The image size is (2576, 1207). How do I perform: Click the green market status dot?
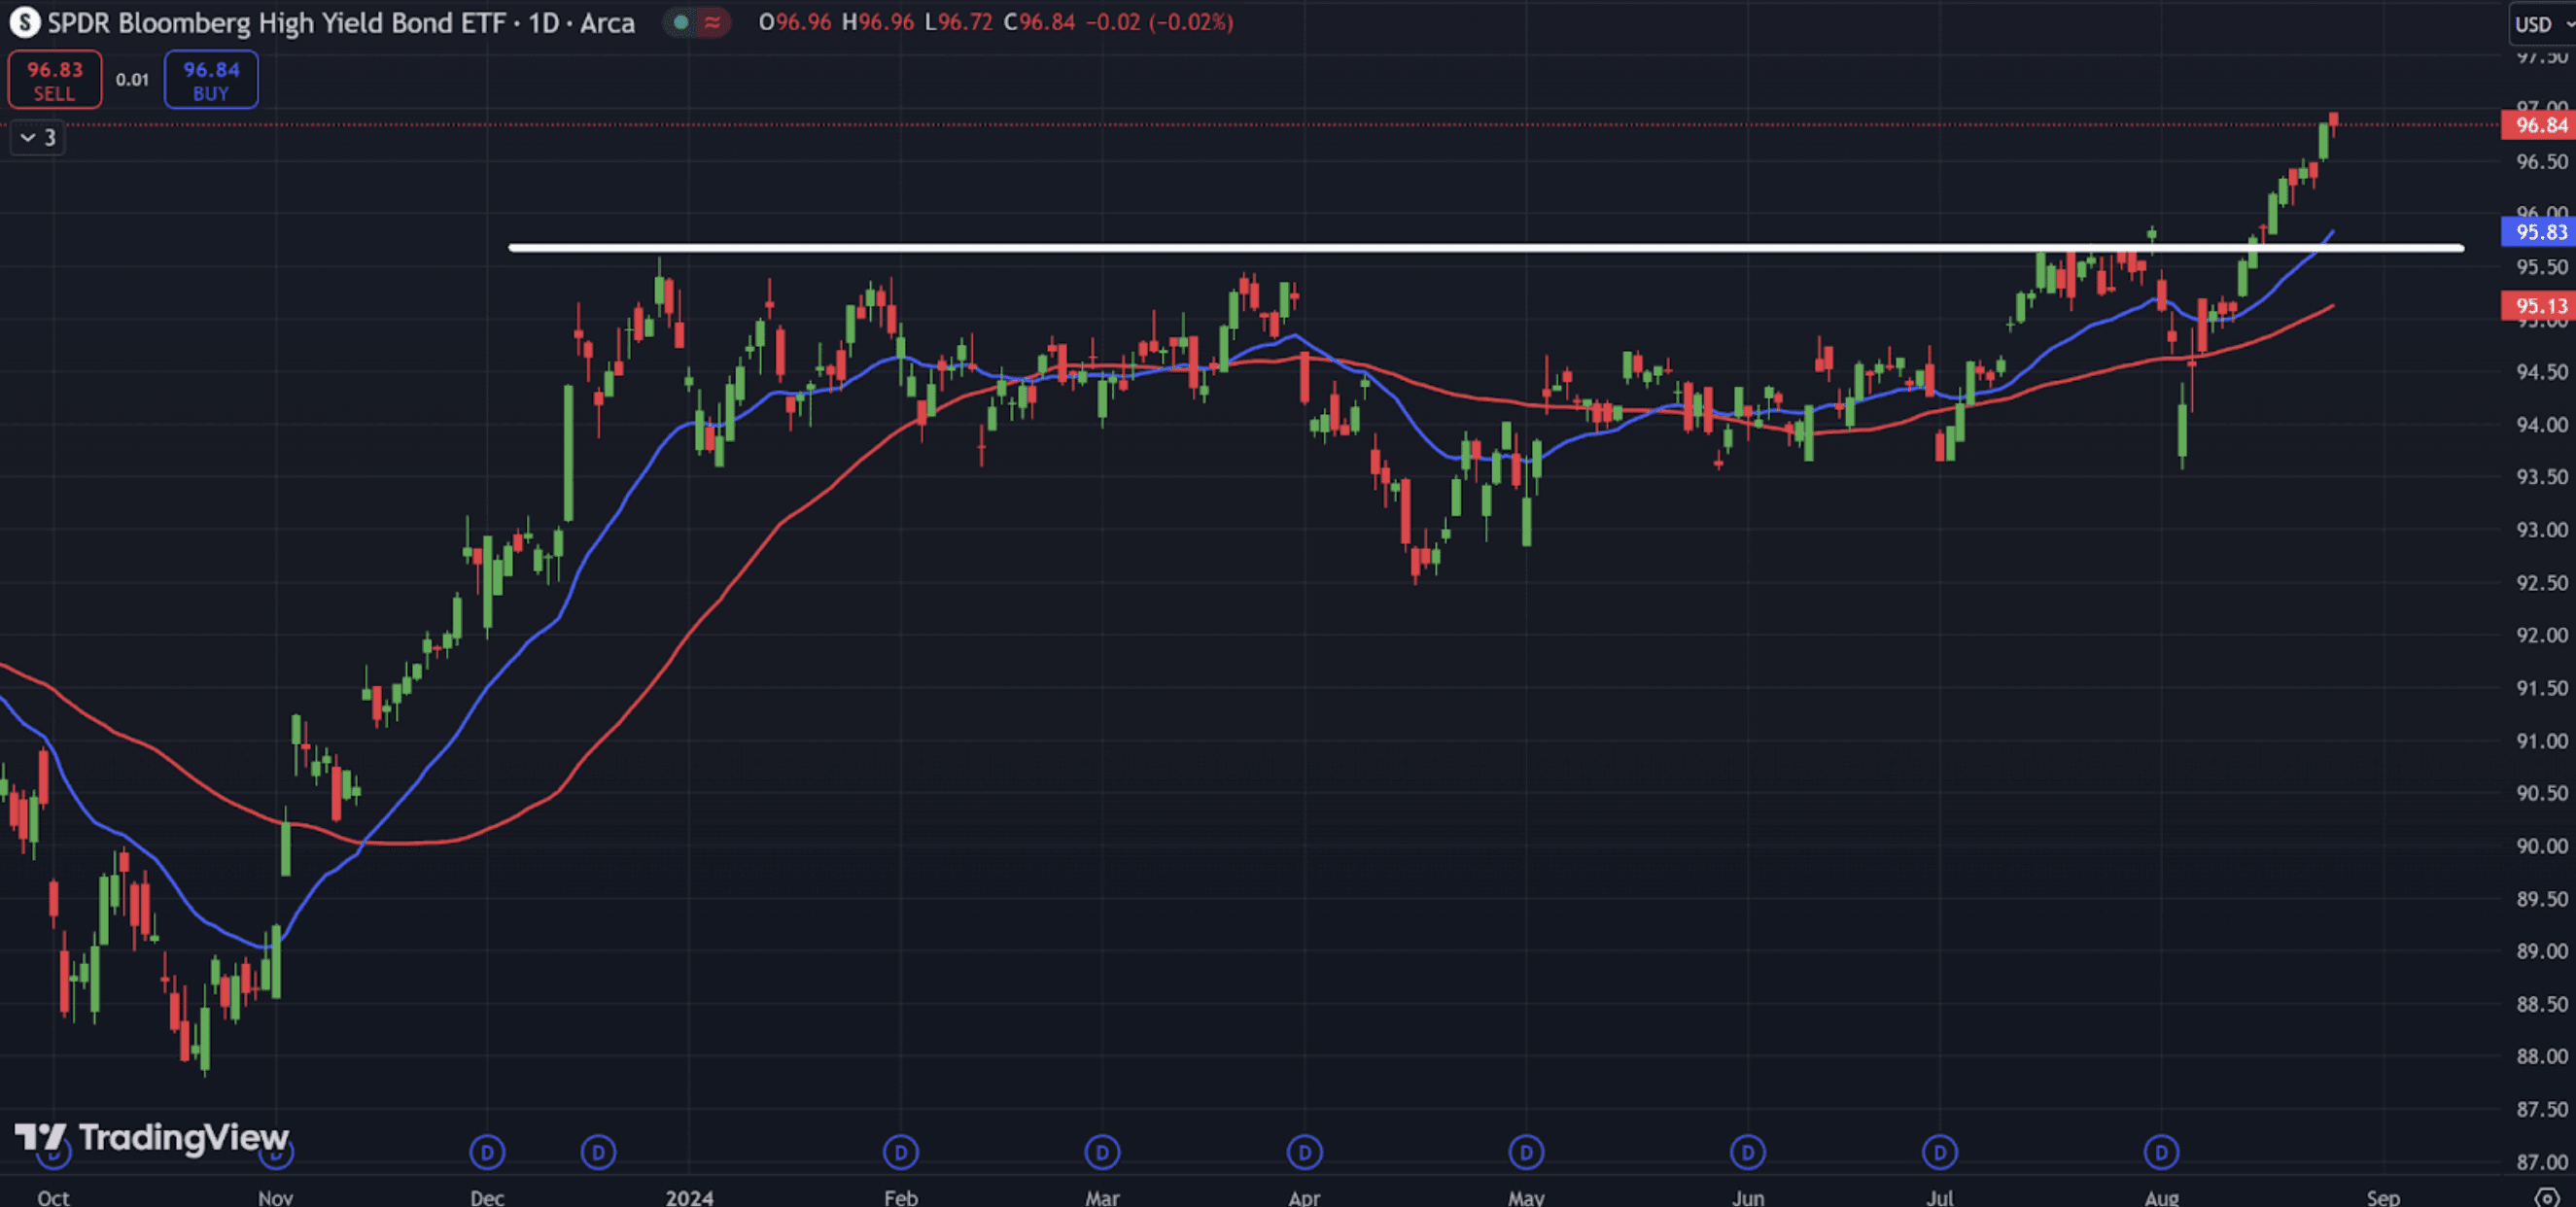point(681,22)
